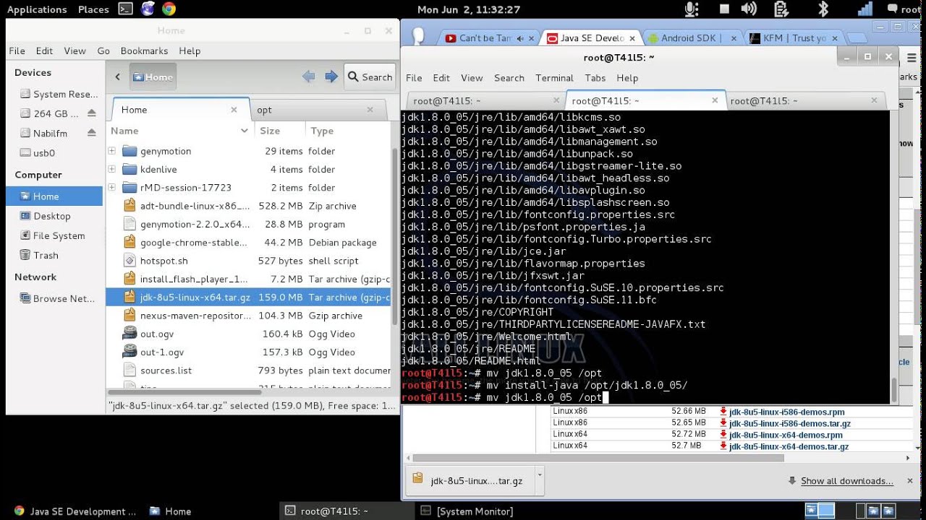Open the volume speaker icon in top panel
Viewport: 926px width, 520px height.
(x=749, y=9)
